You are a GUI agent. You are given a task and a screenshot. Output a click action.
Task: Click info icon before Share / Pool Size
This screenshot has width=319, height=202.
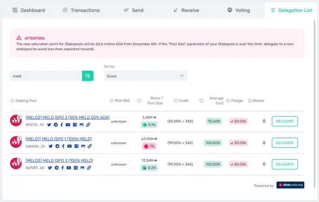coord(139,101)
